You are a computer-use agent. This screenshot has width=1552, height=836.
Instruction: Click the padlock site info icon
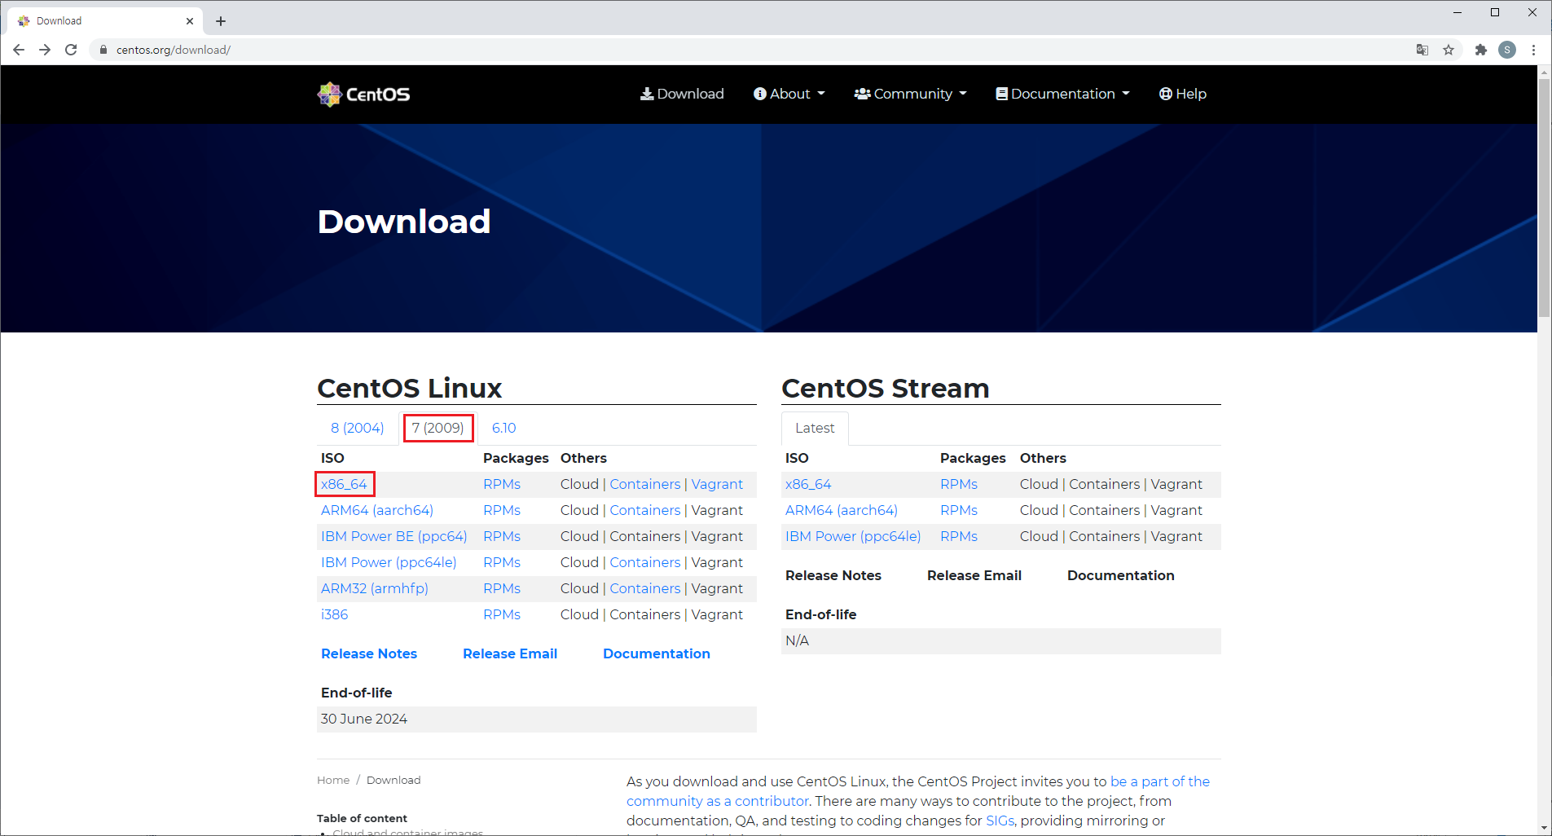point(103,50)
